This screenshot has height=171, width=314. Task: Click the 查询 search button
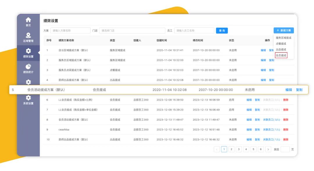(222, 31)
